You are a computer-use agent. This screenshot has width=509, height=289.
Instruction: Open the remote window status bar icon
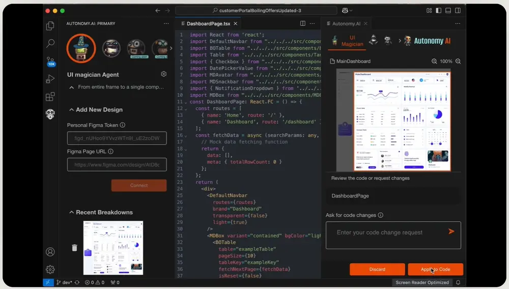coord(48,282)
